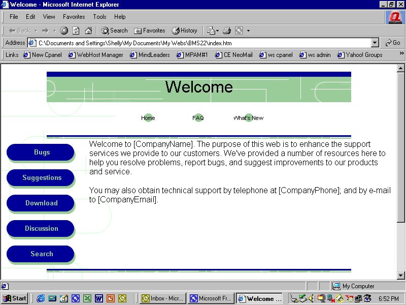Expand the Address bar dropdown
The height and width of the screenshot is (305, 406).
pyautogui.click(x=375, y=43)
